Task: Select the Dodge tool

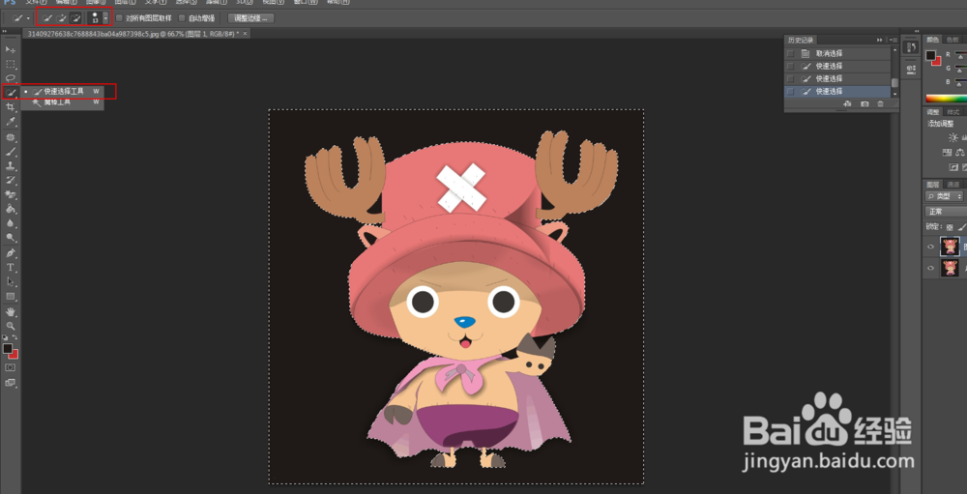Action: coord(11,238)
